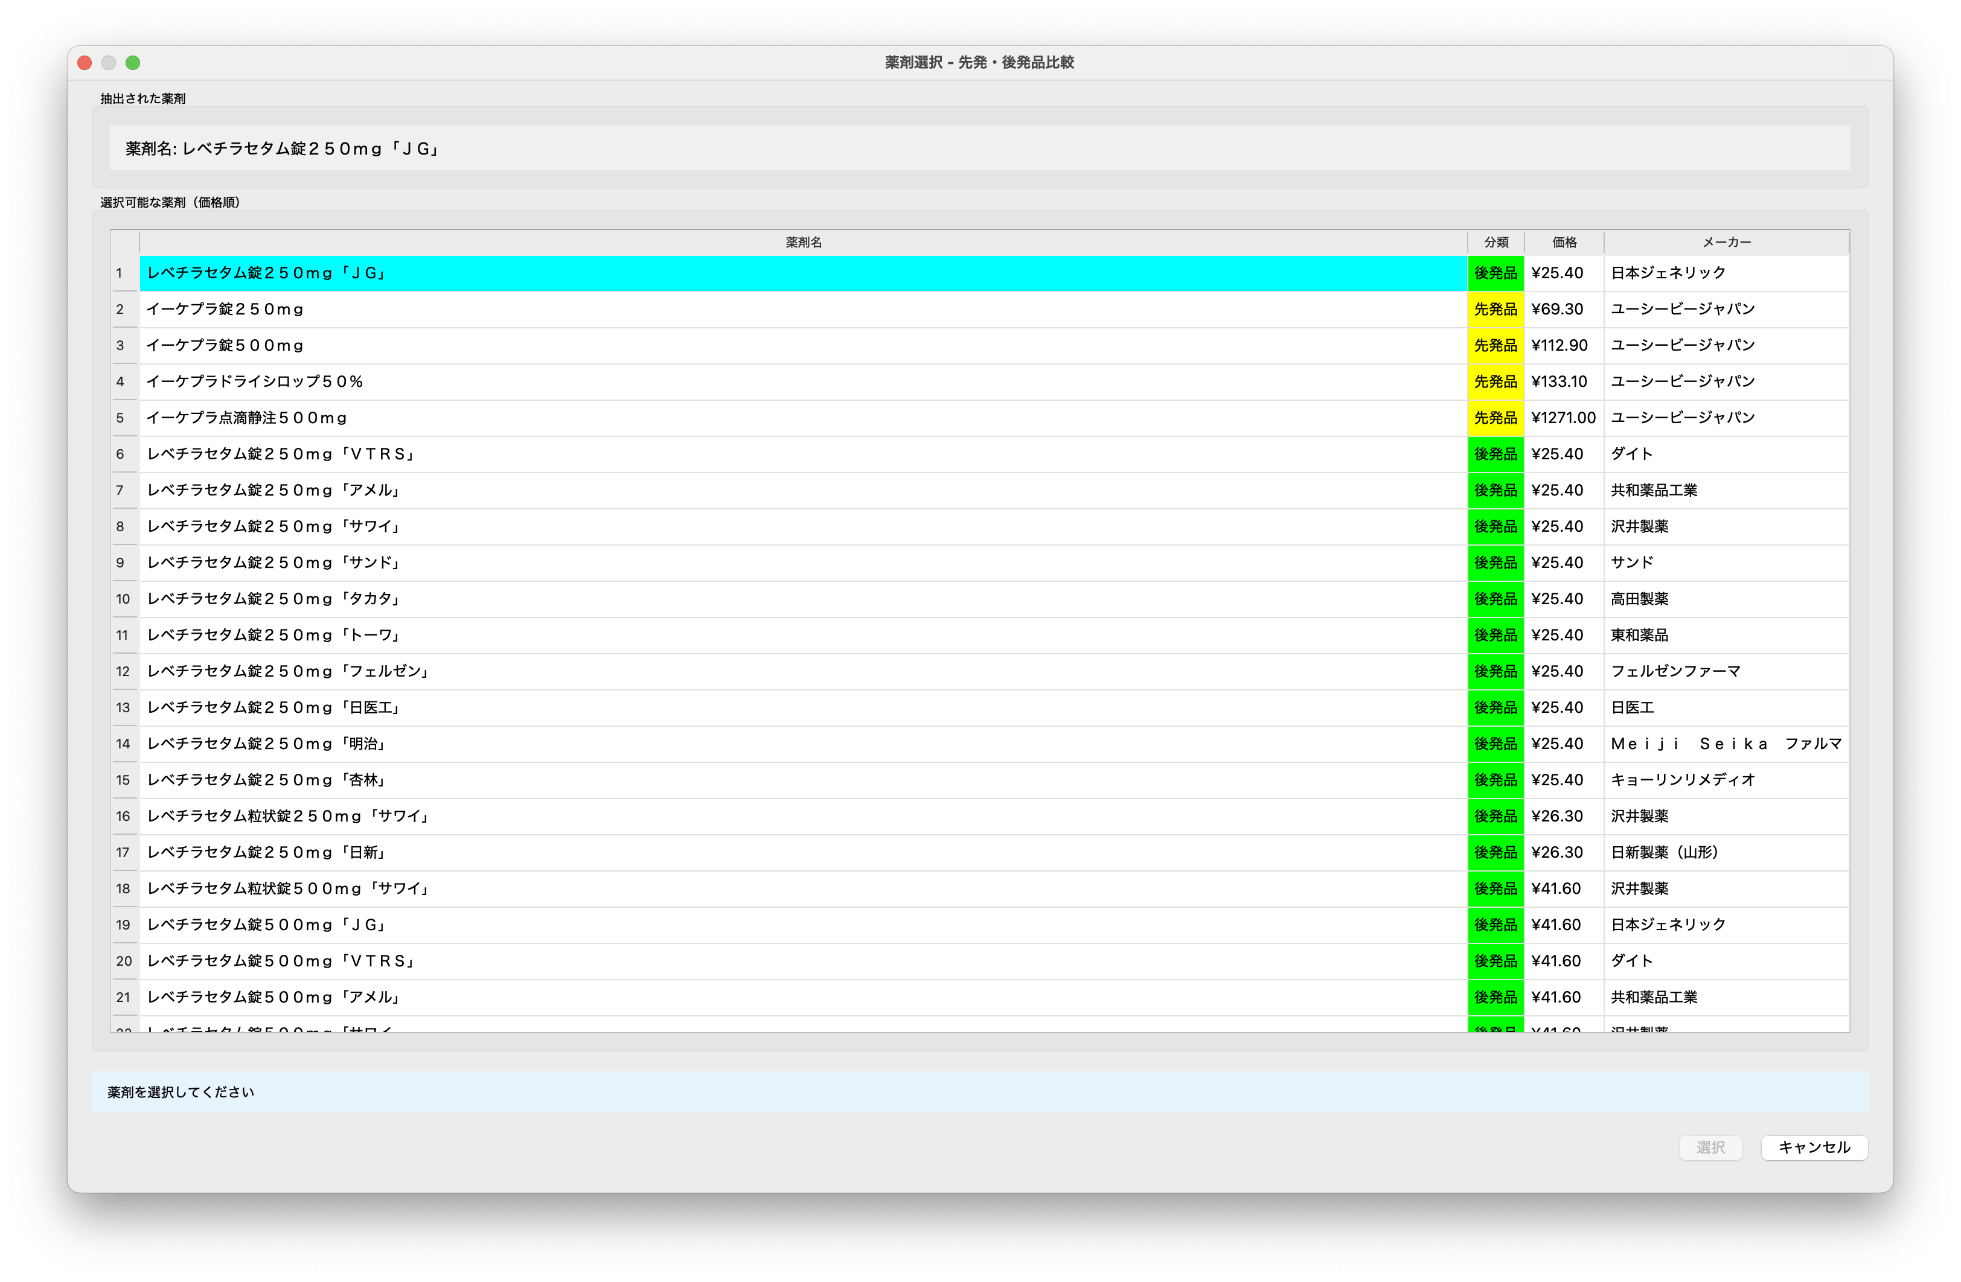Click yellow 先発品 tag of イーケプラ錠500mg
The image size is (1961, 1282).
click(x=1495, y=345)
